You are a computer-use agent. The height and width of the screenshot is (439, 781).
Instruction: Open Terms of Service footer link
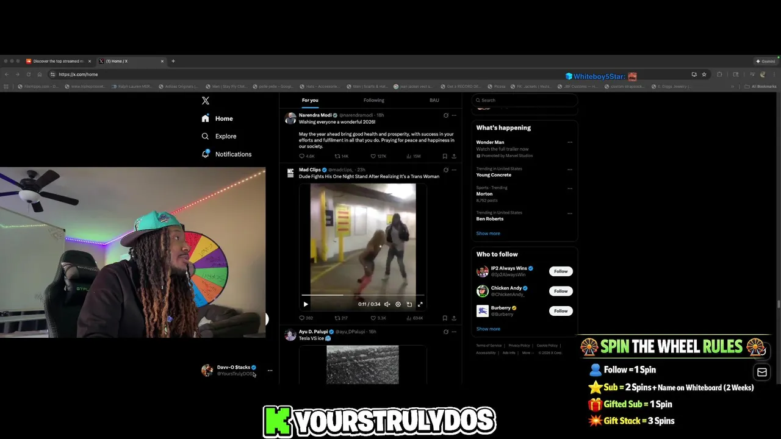[489, 346]
